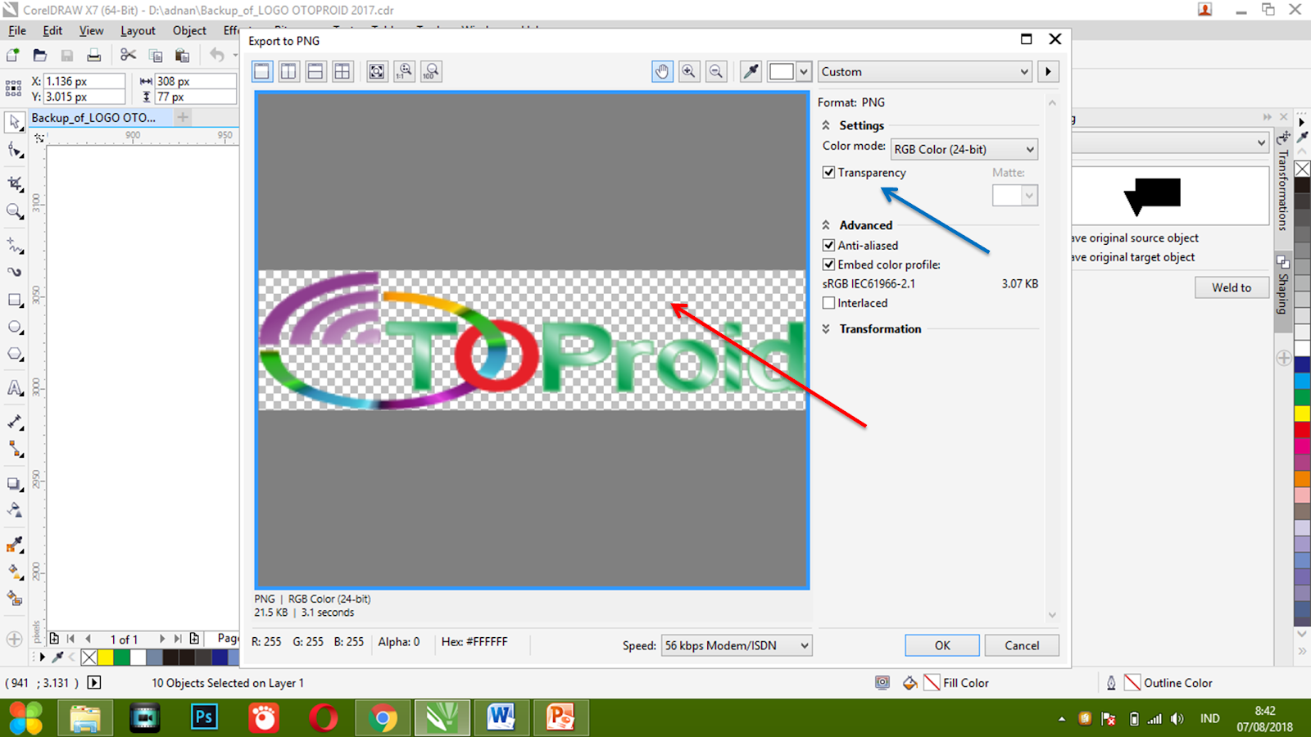1311x737 pixels.
Task: Expand the Transformation section
Action: point(826,329)
